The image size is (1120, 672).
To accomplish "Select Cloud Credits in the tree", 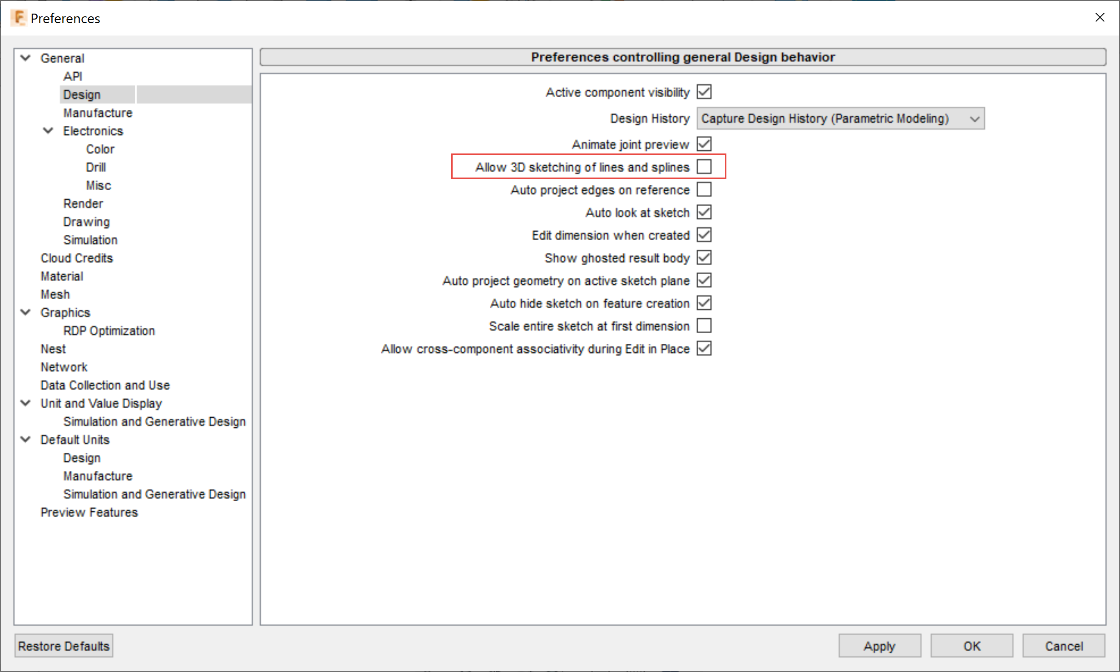I will (77, 258).
